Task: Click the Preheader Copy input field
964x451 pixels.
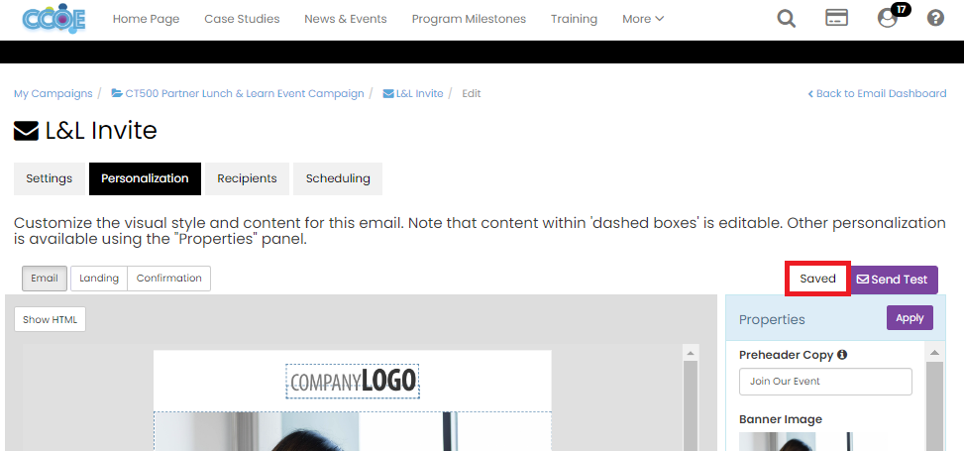Action: tap(825, 382)
